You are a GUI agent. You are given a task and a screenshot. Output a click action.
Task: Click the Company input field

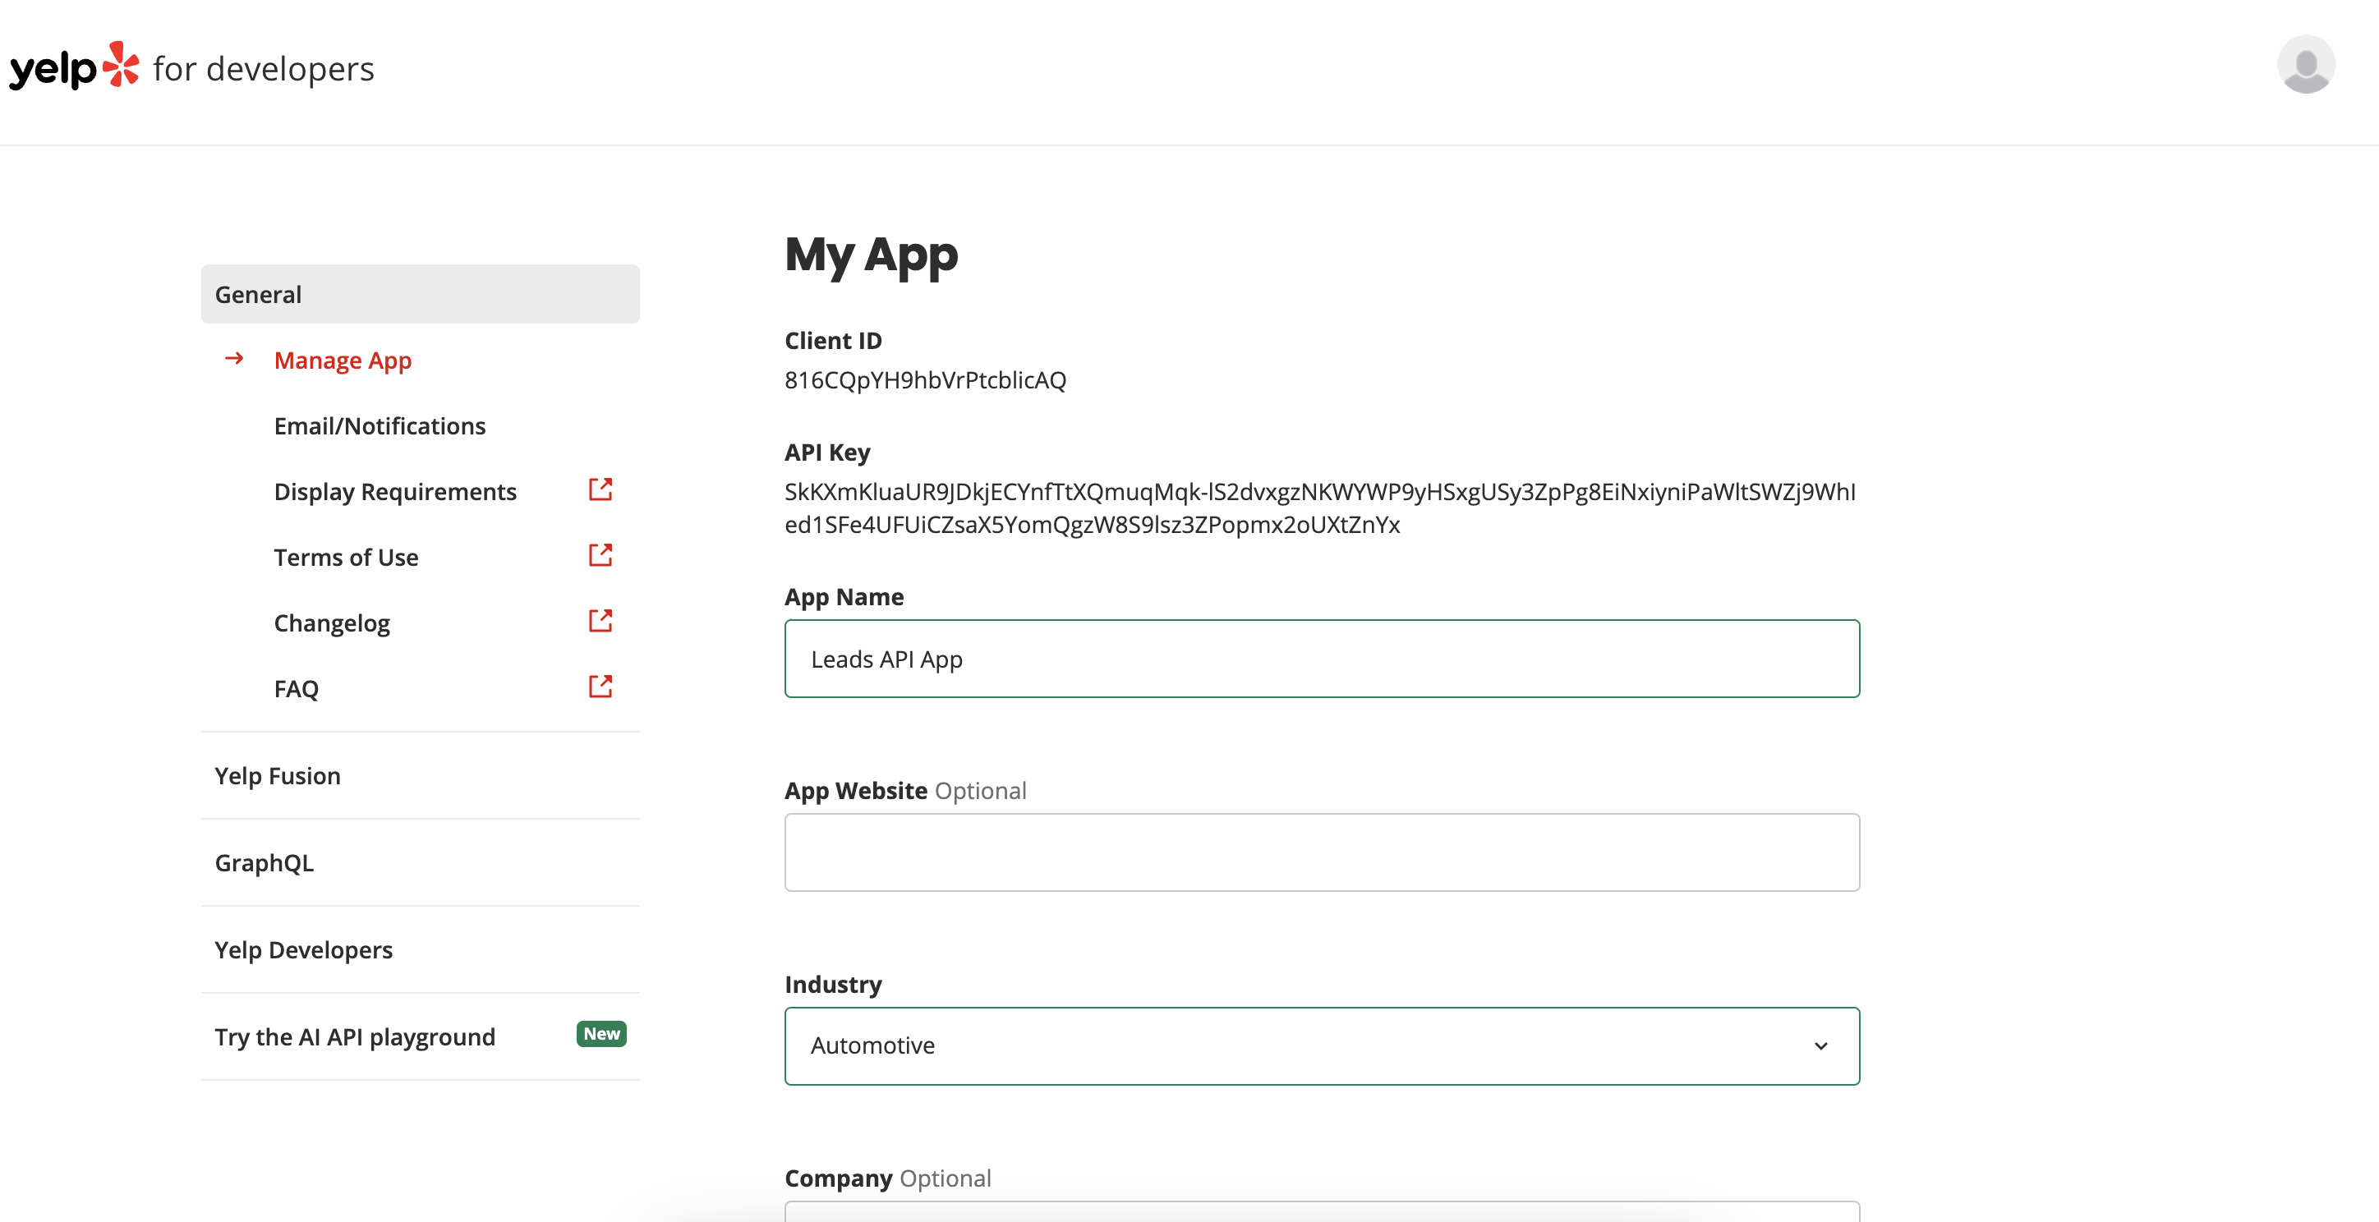(x=1322, y=1212)
